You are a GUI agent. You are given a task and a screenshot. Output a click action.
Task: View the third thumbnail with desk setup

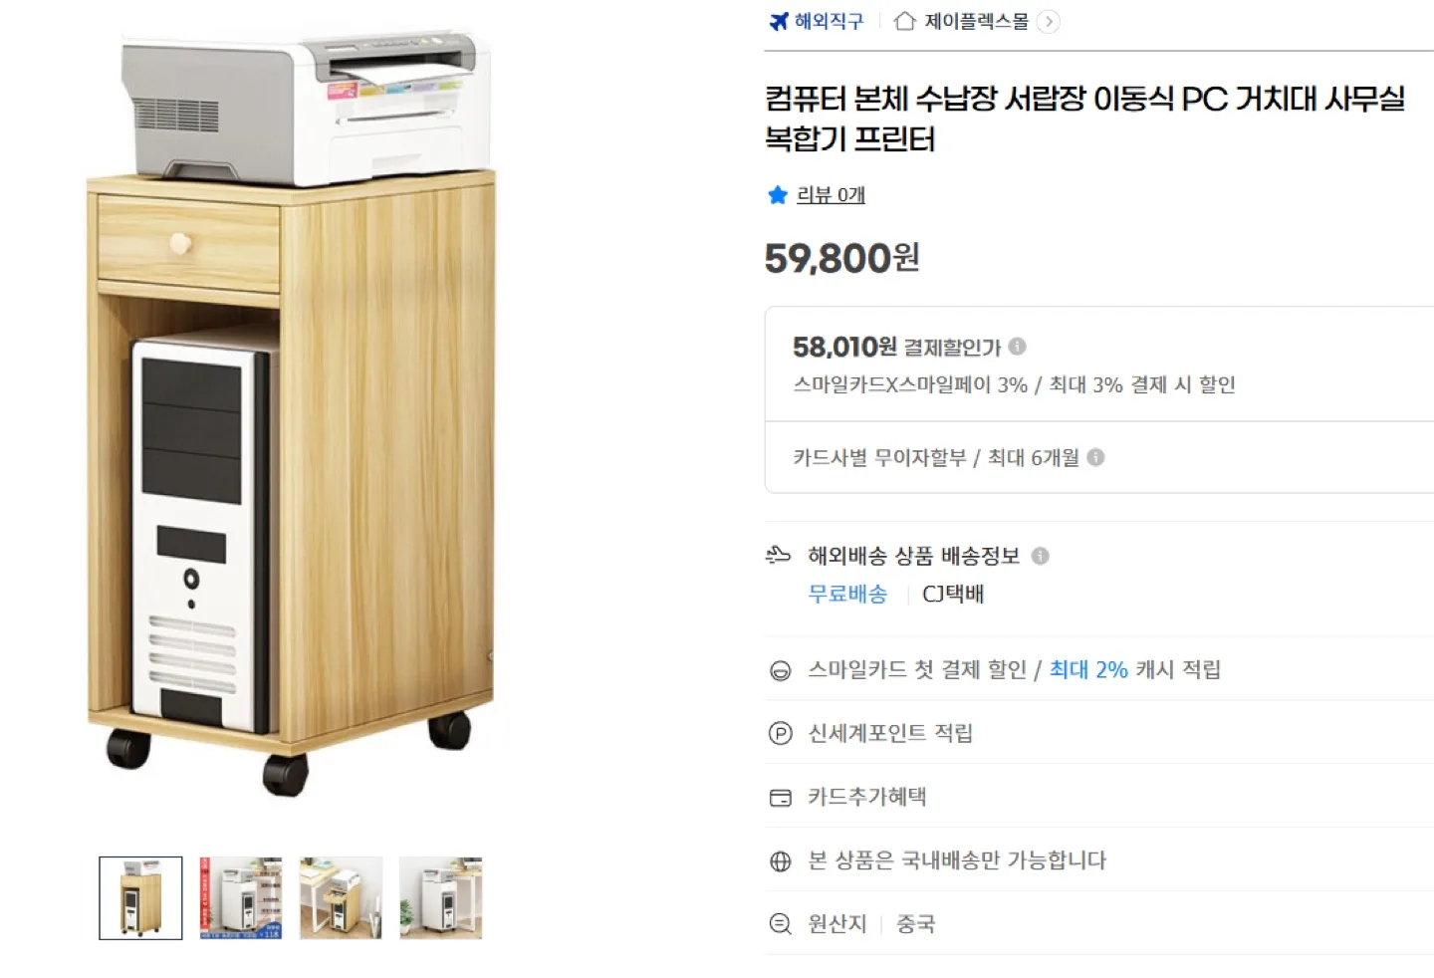(x=341, y=897)
